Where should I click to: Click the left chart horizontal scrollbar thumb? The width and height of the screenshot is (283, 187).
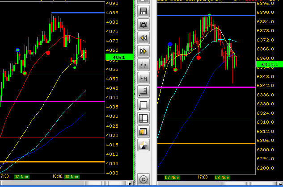[x=105, y=183]
